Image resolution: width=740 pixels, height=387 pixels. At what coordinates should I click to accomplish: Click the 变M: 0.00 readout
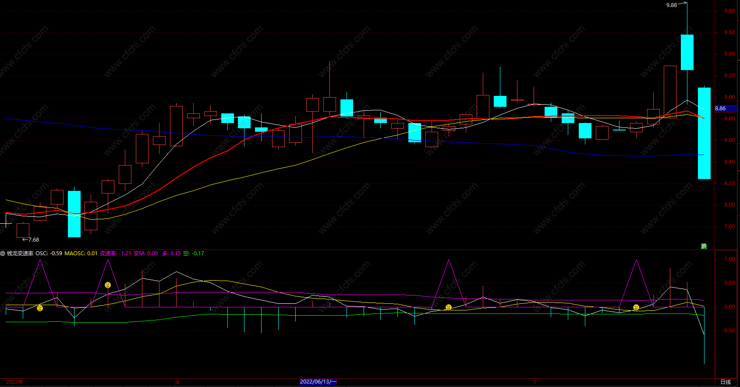tap(146, 253)
